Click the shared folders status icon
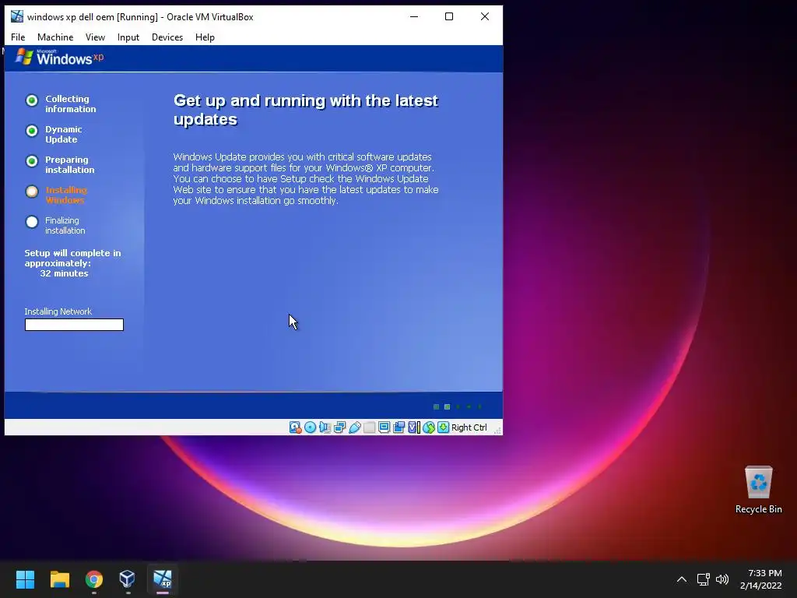Image resolution: width=797 pixels, height=598 pixels. point(370,427)
